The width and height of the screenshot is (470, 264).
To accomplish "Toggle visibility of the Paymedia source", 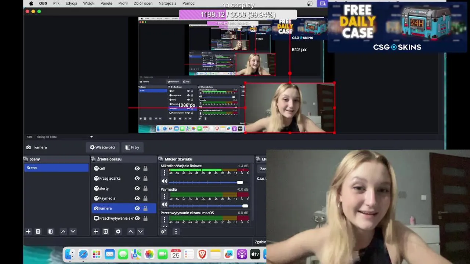I will (137, 198).
